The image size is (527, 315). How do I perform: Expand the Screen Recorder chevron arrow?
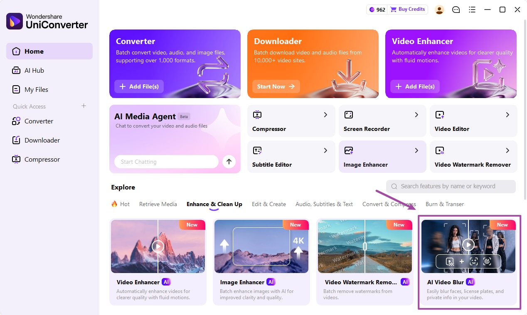tap(416, 115)
